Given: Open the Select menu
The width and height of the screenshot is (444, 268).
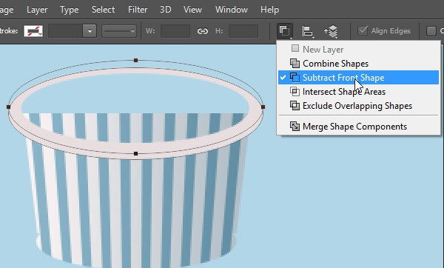Looking at the screenshot, I should click(x=104, y=10).
